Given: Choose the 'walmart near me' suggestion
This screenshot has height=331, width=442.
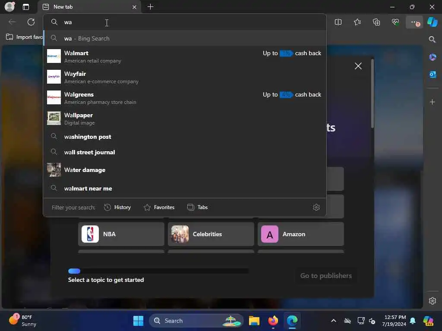Looking at the screenshot, I should [x=185, y=188].
